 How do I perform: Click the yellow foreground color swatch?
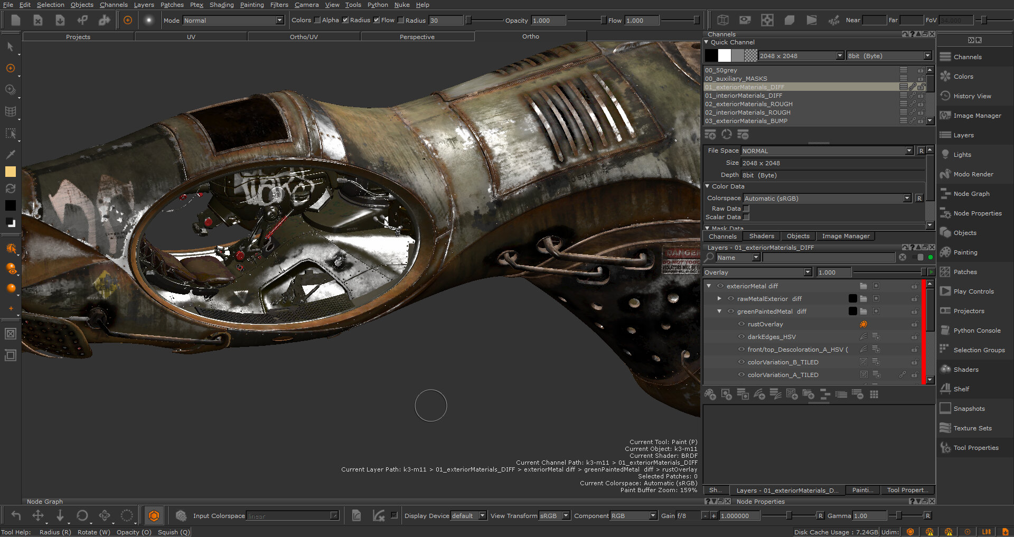tap(10, 172)
